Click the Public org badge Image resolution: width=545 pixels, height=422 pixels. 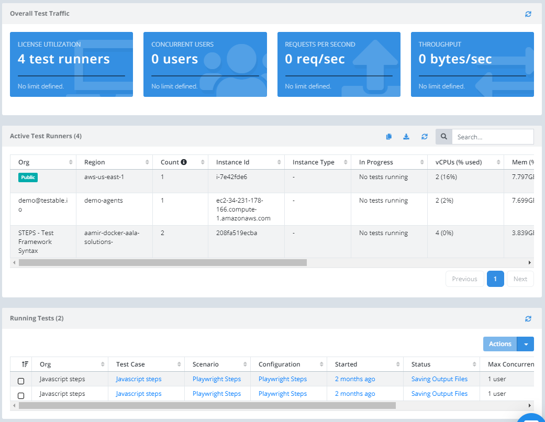point(28,177)
